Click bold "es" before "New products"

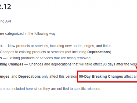pyautogui.click(x=1, y=46)
